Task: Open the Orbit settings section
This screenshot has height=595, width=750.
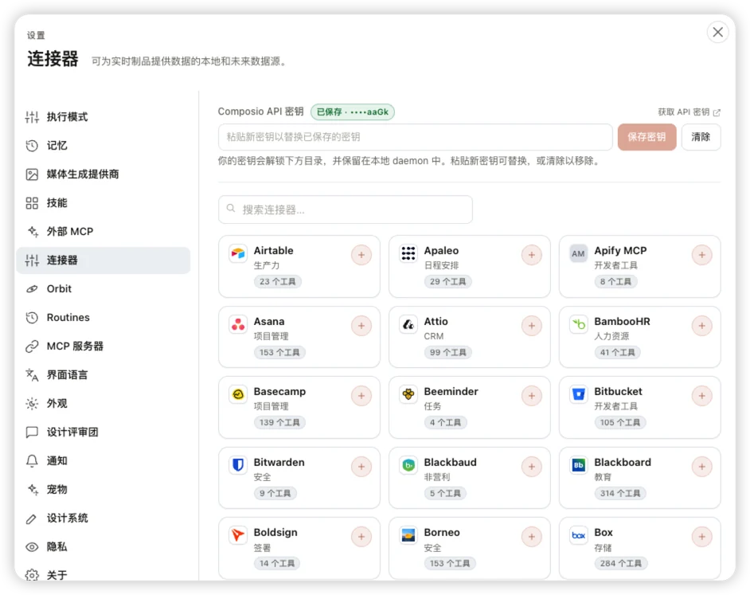Action: (x=104, y=288)
